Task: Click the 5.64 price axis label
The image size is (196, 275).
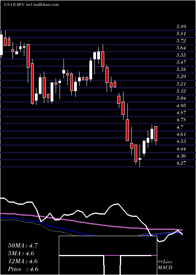Action: tap(181, 48)
